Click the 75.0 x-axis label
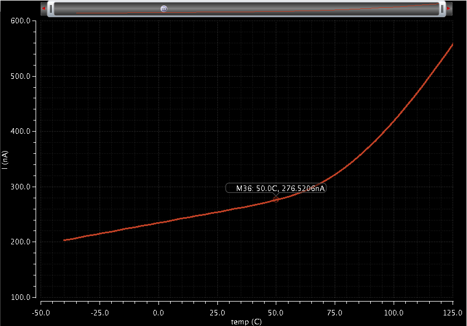 coord(335,313)
